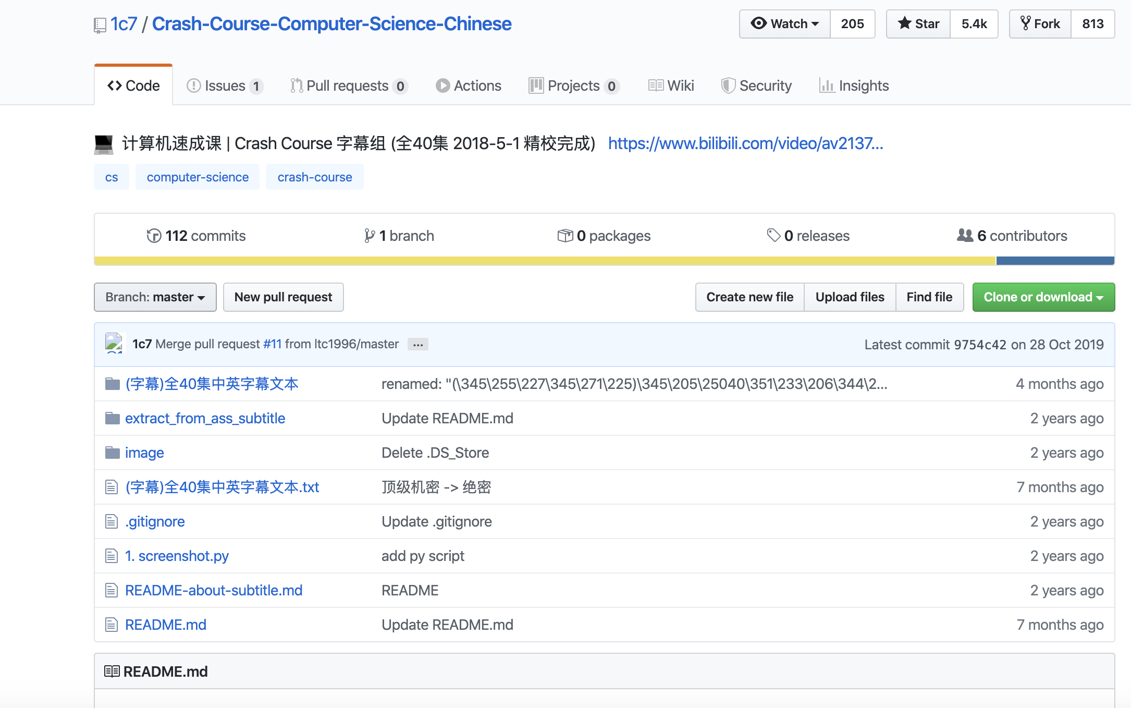
Task: Click the package box icon
Action: click(x=565, y=236)
